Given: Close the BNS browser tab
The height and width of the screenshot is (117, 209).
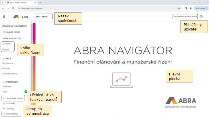Looking at the screenshot, I should tap(35, 3).
